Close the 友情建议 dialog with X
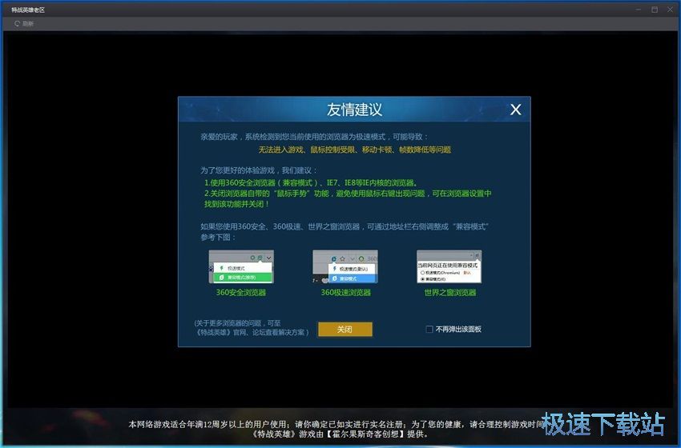 515,110
